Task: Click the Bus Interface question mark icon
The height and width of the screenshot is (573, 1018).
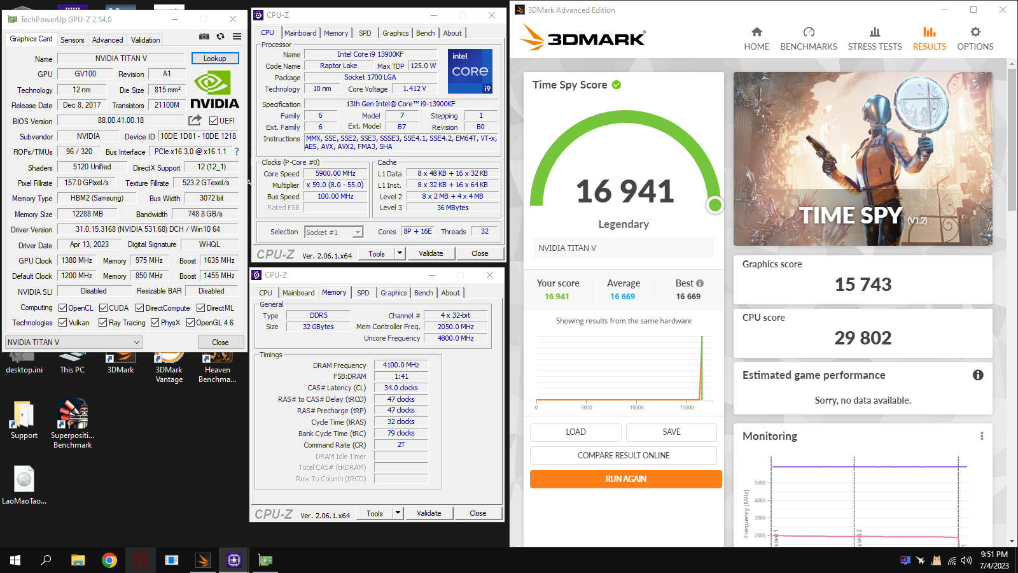Action: [x=237, y=152]
